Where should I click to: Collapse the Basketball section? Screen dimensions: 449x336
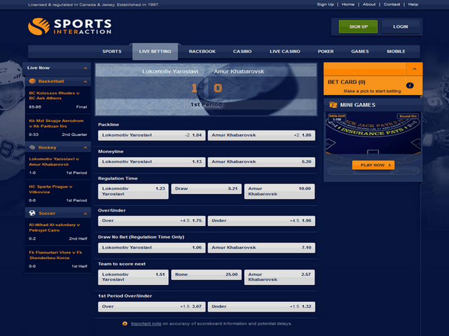(x=85, y=82)
